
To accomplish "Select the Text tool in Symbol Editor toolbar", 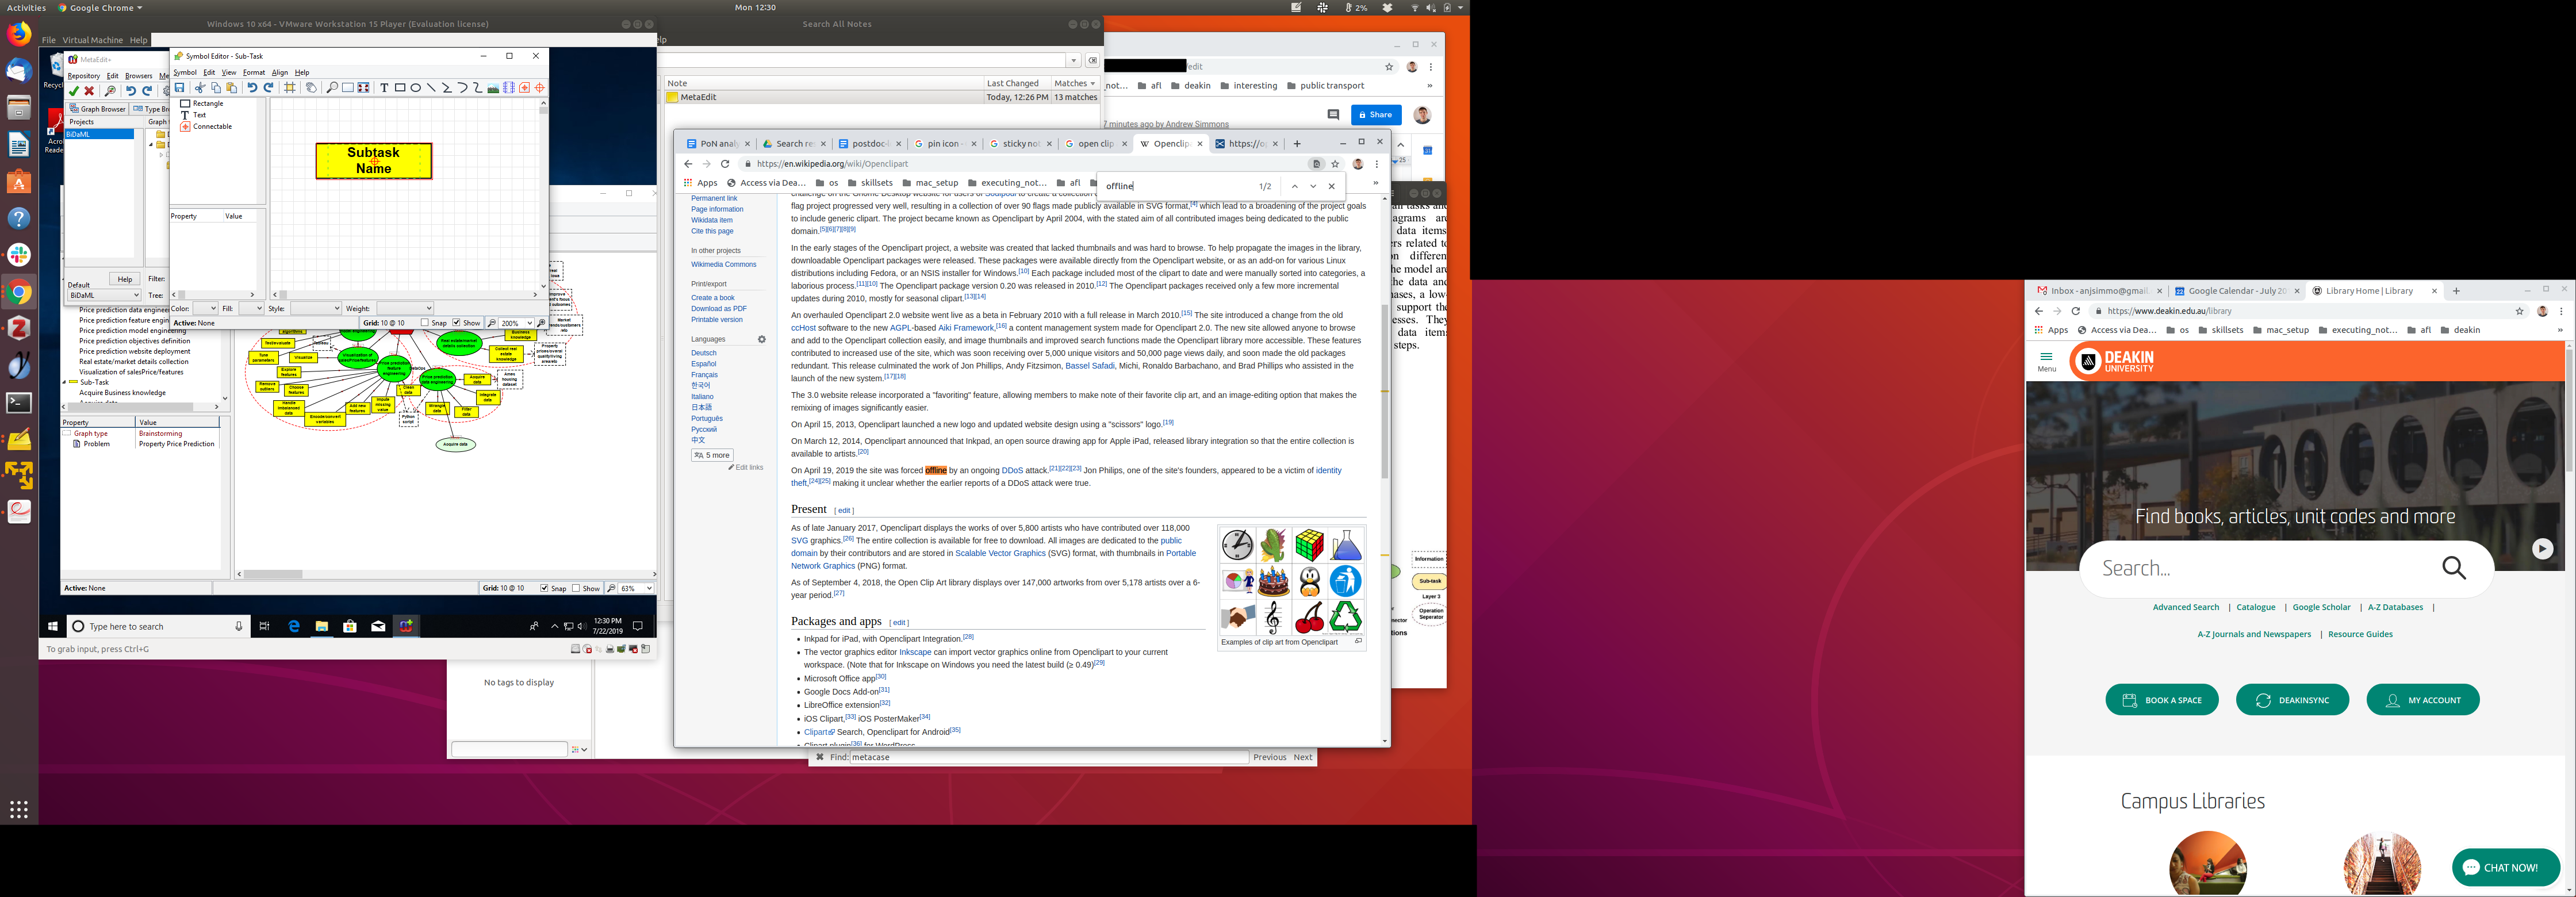I will (384, 88).
